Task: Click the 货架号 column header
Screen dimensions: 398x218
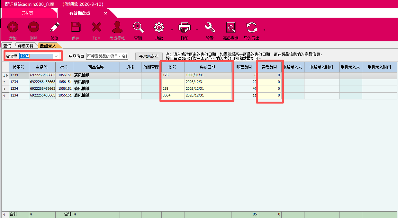Action: point(19,67)
